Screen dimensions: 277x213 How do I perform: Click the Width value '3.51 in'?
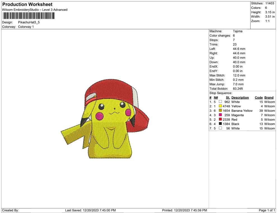(x=270, y=16)
